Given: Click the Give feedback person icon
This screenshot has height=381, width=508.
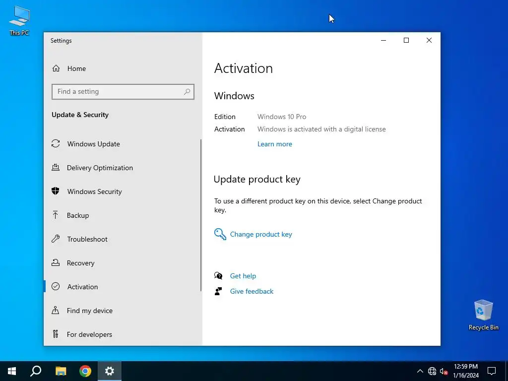Looking at the screenshot, I should [218, 291].
